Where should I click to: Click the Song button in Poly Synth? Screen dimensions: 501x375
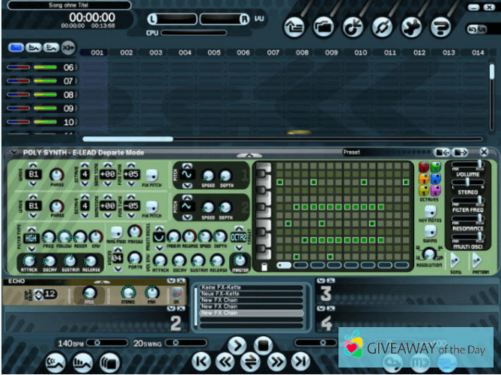pyautogui.click(x=455, y=260)
